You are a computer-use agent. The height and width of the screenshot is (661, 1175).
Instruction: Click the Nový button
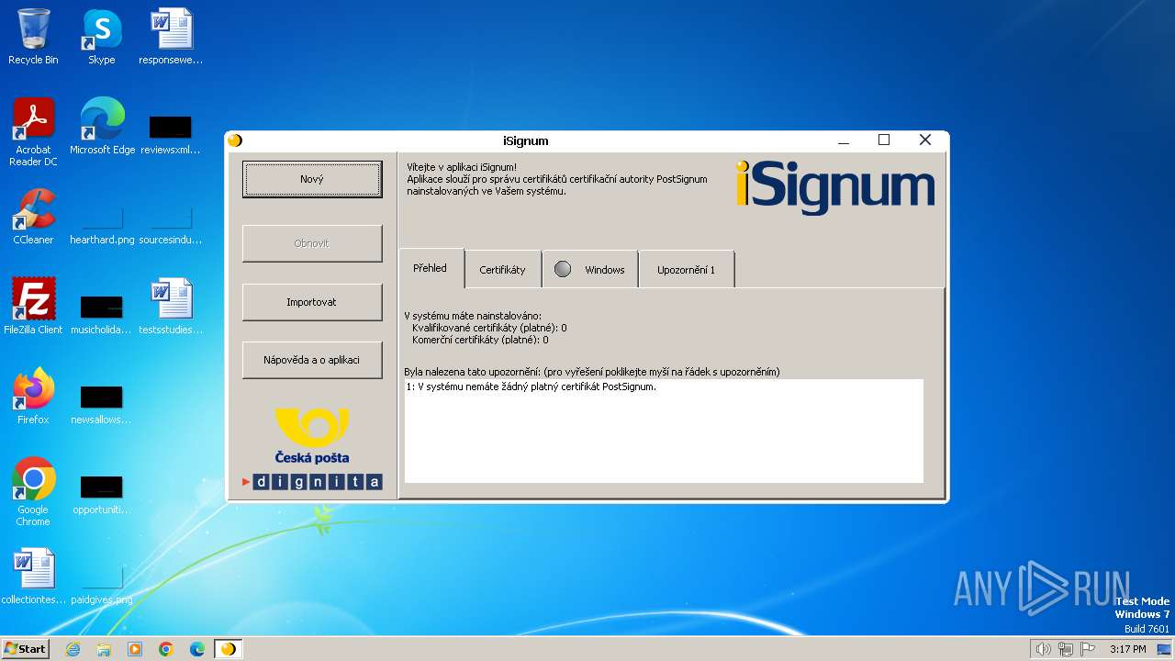pos(312,179)
